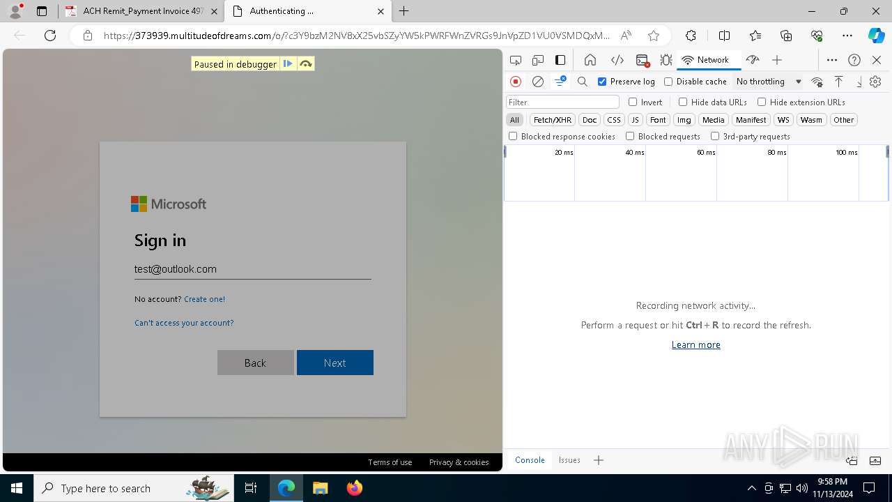Open Edge browser extensions icon
This screenshot has height=502, width=892.
[x=691, y=36]
